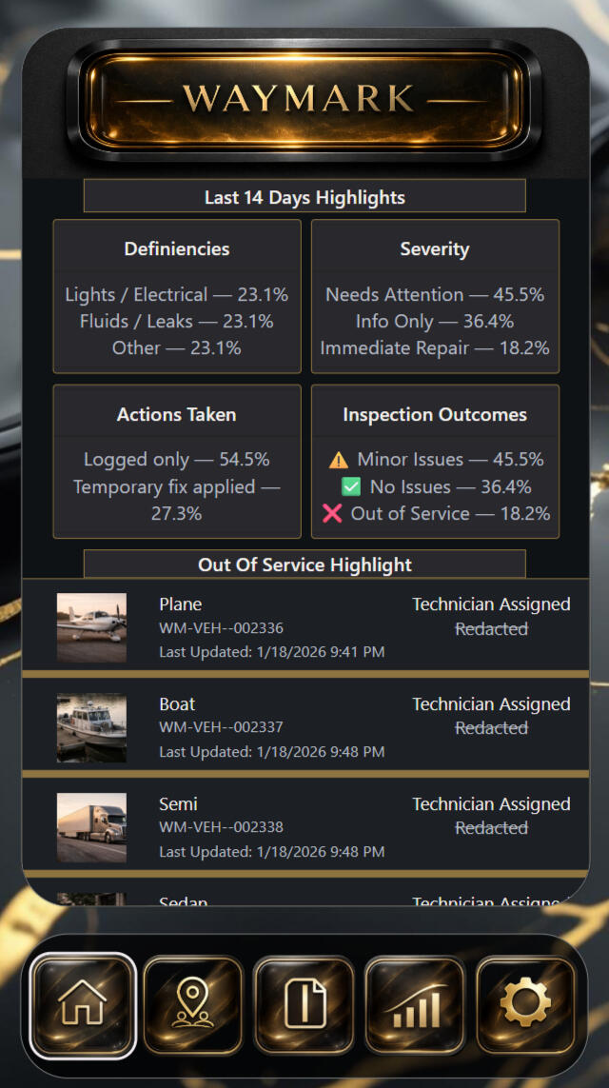609x1088 pixels.
Task: Open the Boat vehicle thumbnail
Action: point(91,726)
